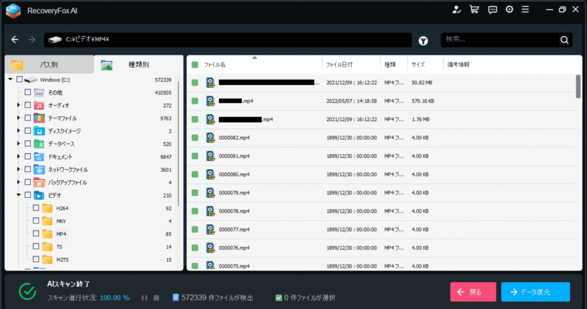Toggle the select-all checkbox in file header

coord(195,65)
